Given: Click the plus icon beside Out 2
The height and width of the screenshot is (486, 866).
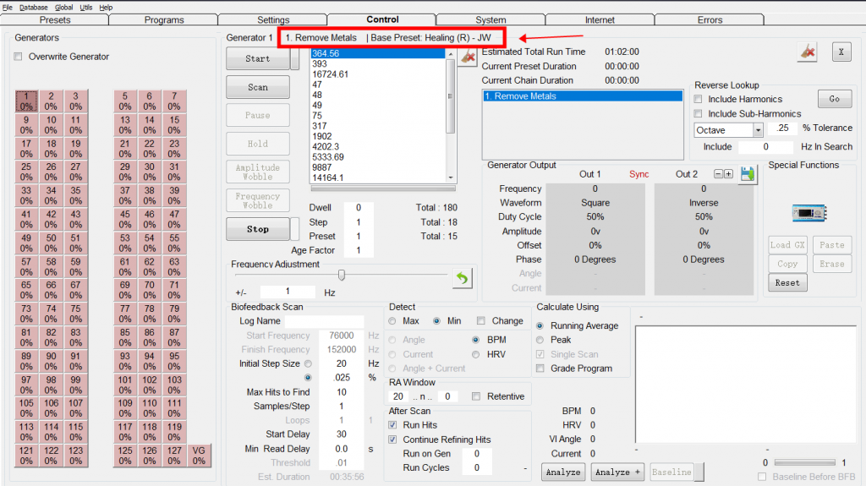Looking at the screenshot, I should [728, 173].
